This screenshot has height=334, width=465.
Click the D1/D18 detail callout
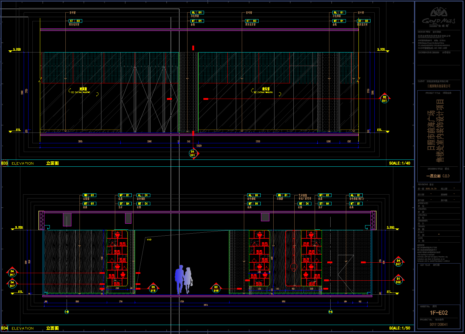click(398, 280)
